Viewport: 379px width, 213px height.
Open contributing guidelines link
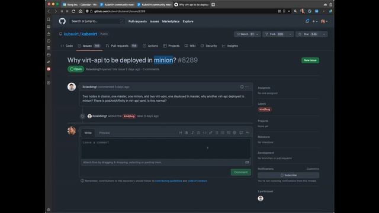click(168, 181)
